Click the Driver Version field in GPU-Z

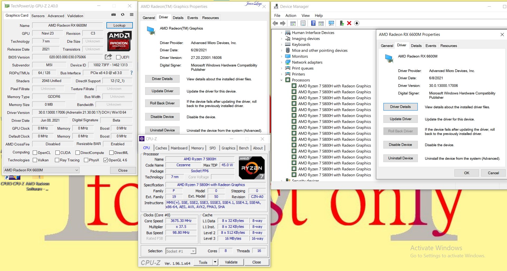(82, 112)
